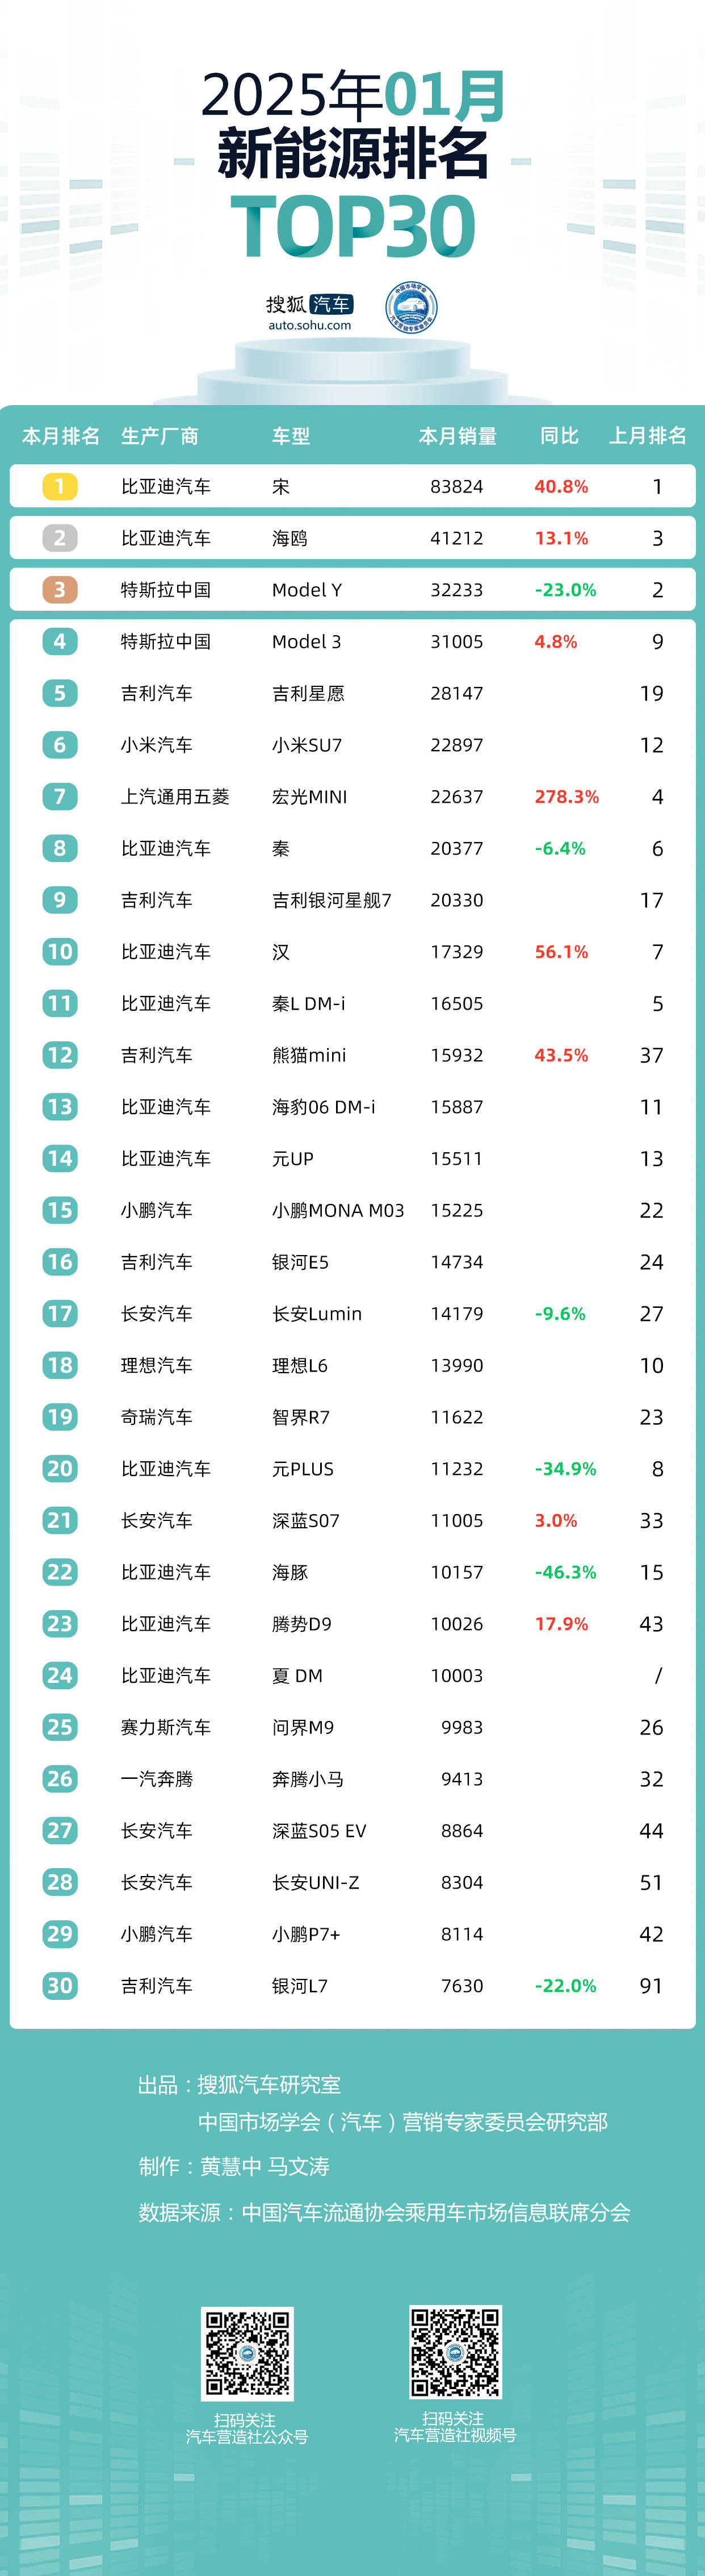The height and width of the screenshot is (2576, 705).
Task: Select the silver rank 2 badge
Action: point(60,538)
